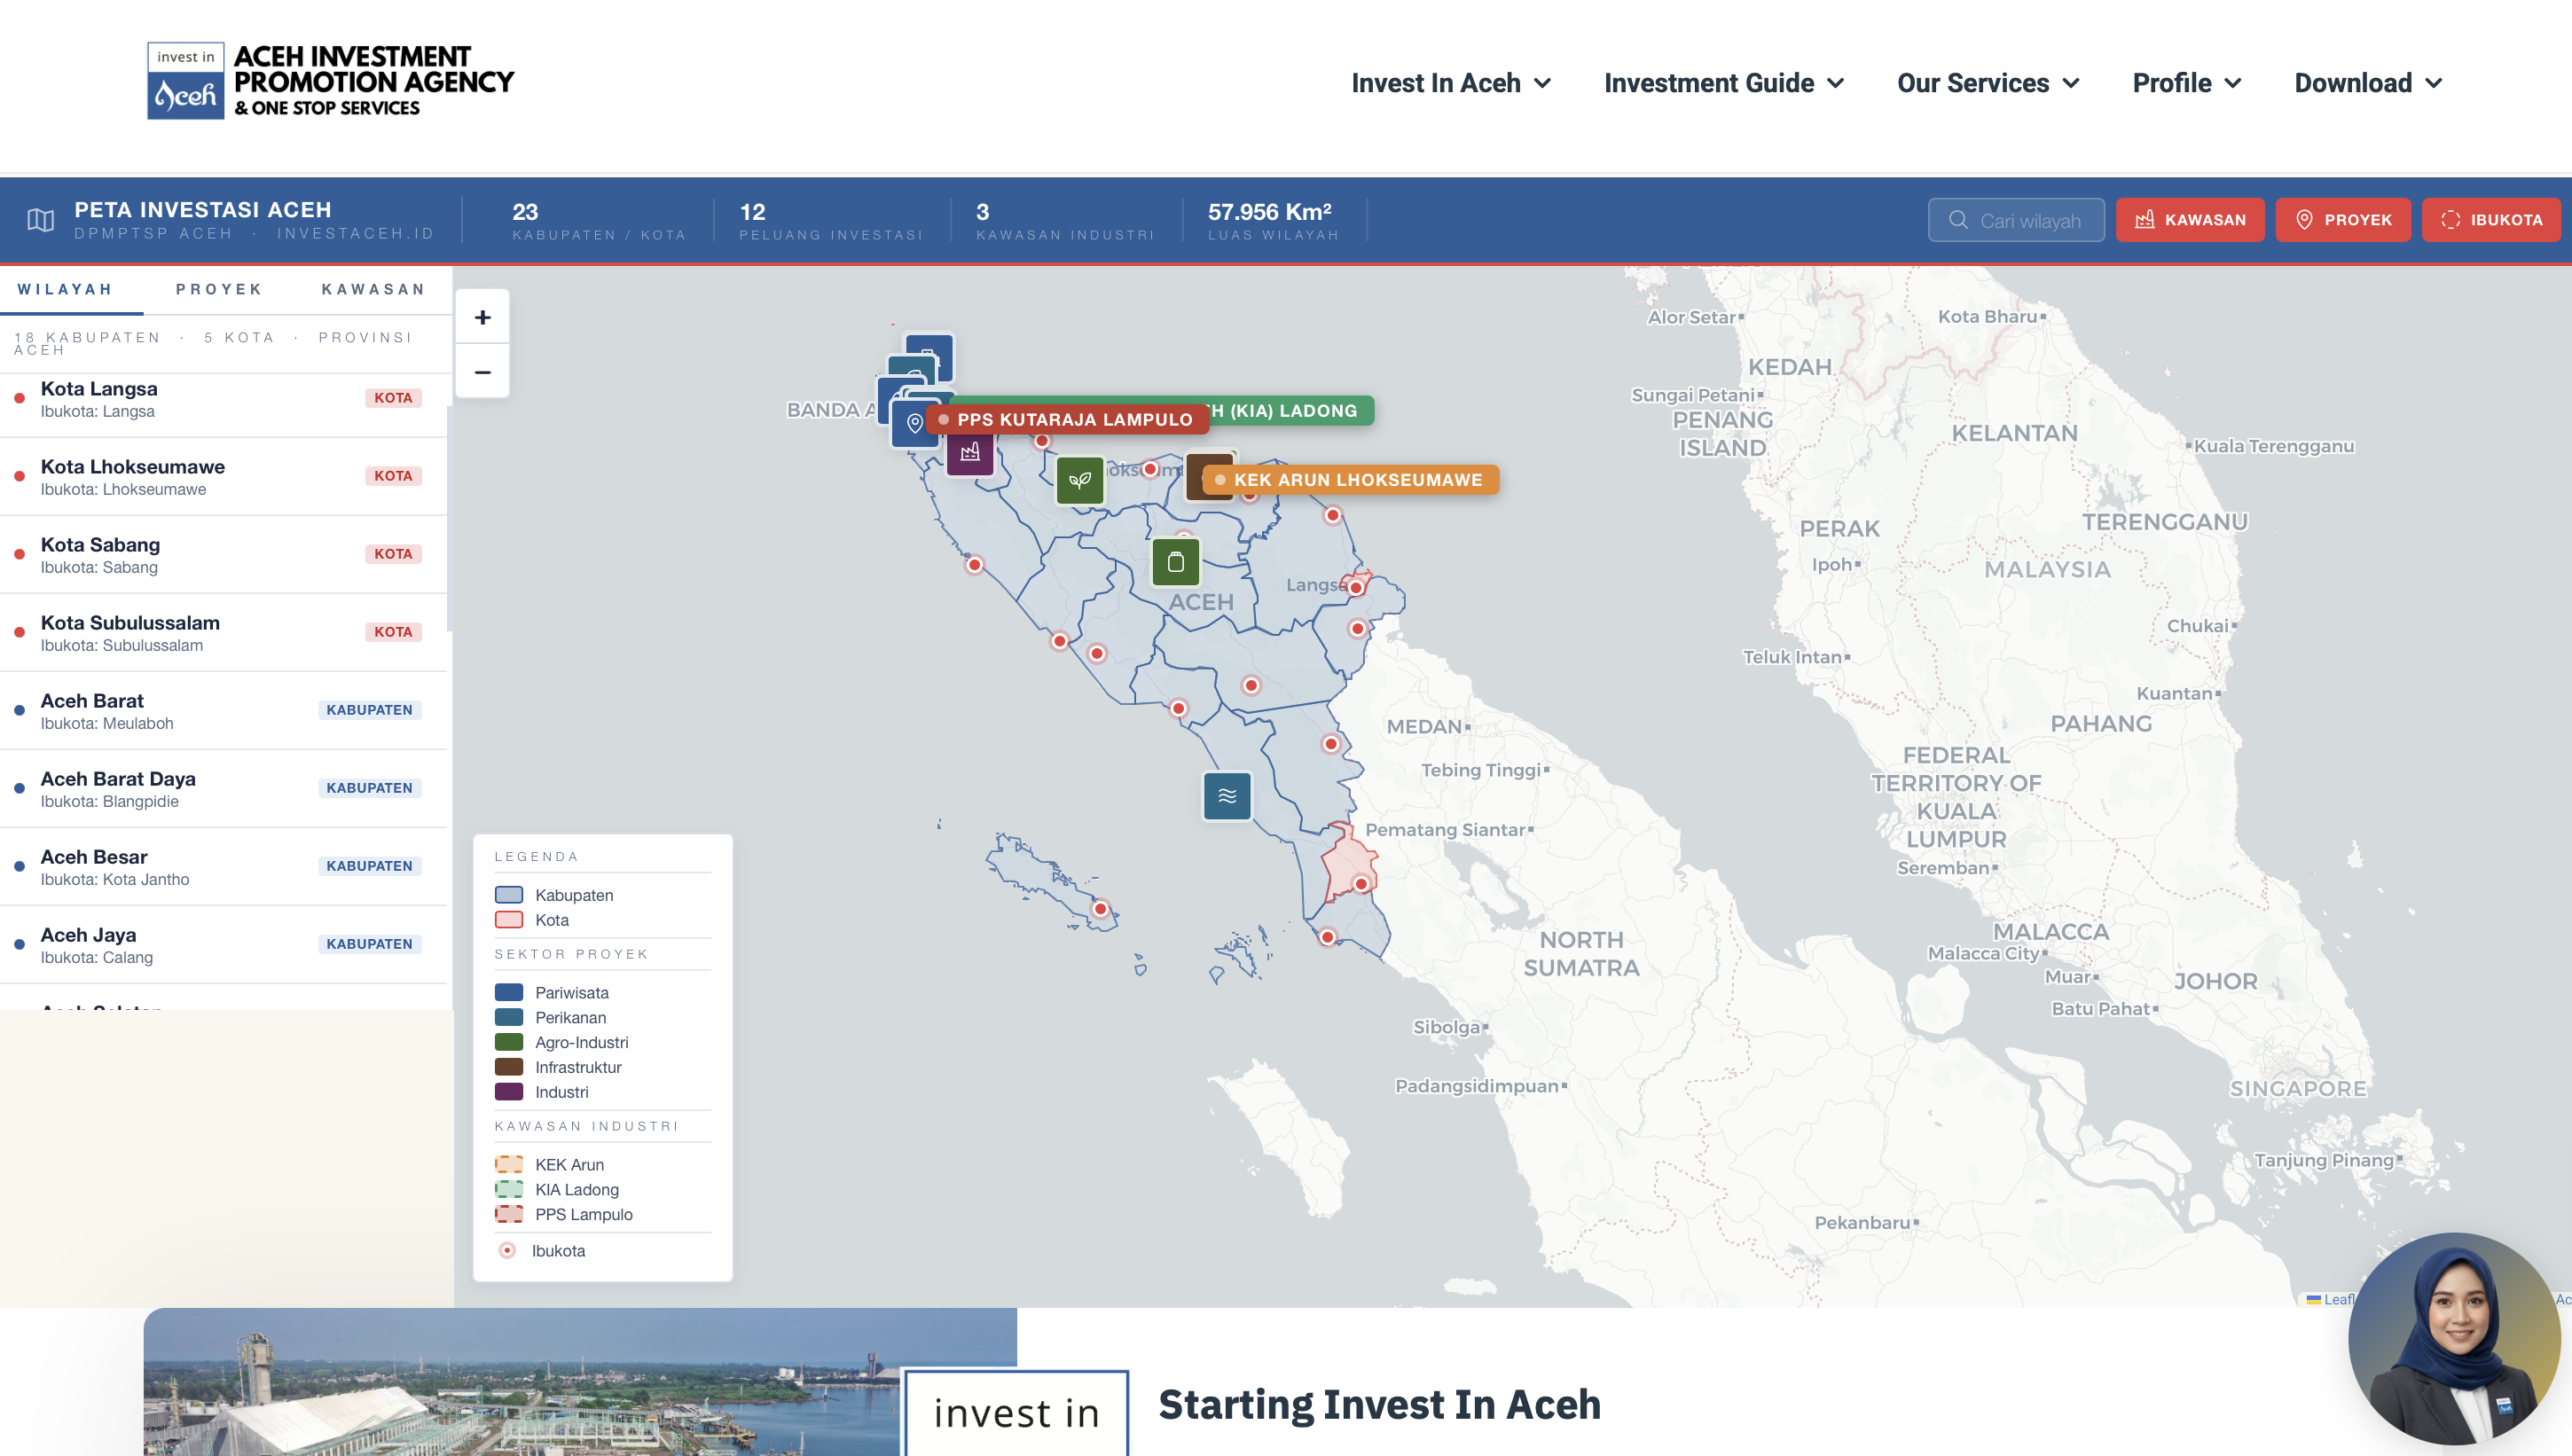The width and height of the screenshot is (2572, 1456).
Task: Select Kota Lhokseumawe in the region list
Action: [x=223, y=477]
